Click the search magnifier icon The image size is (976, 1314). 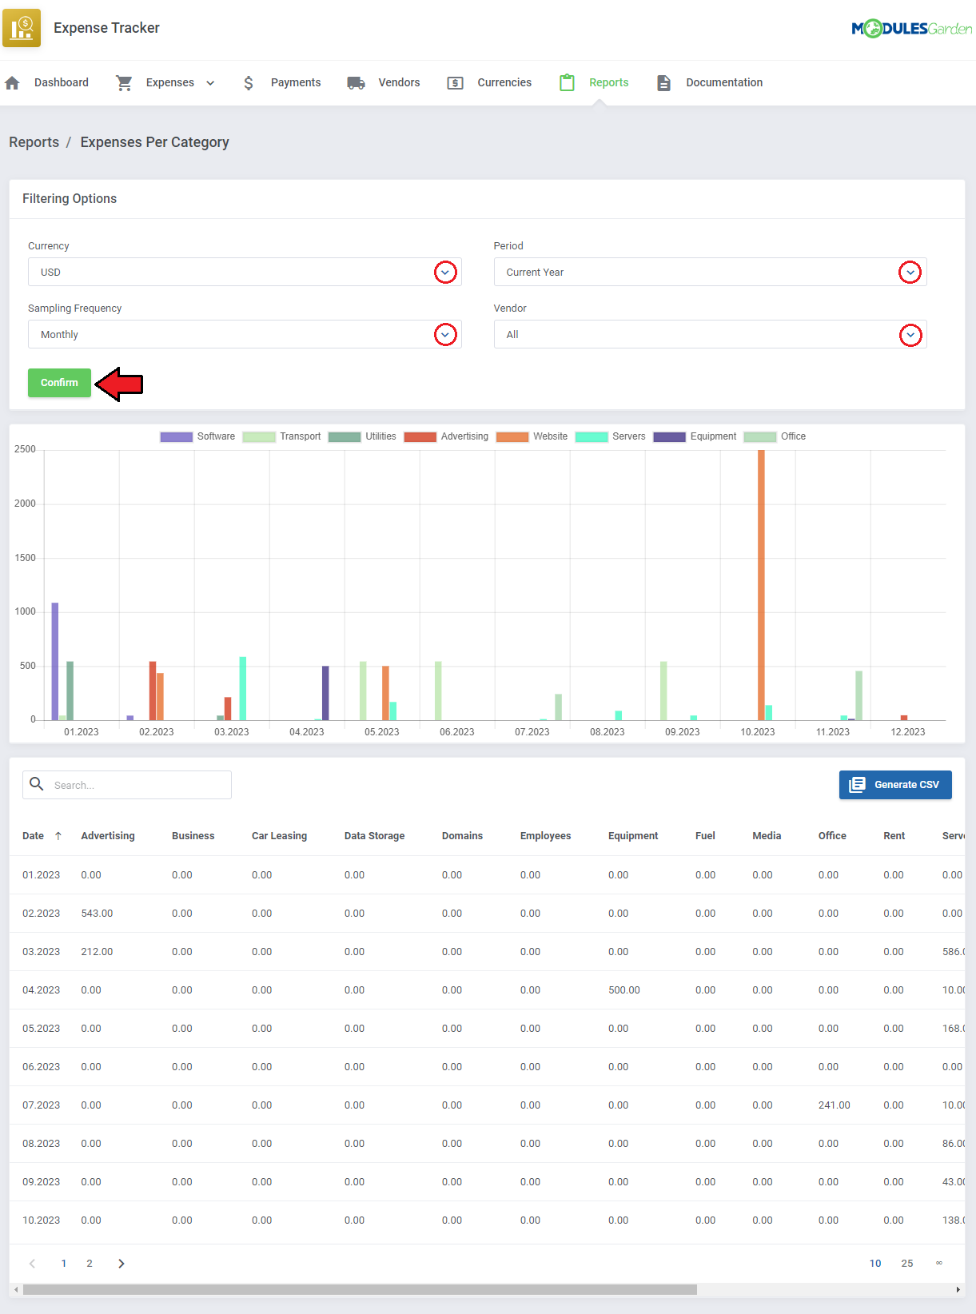[37, 784]
